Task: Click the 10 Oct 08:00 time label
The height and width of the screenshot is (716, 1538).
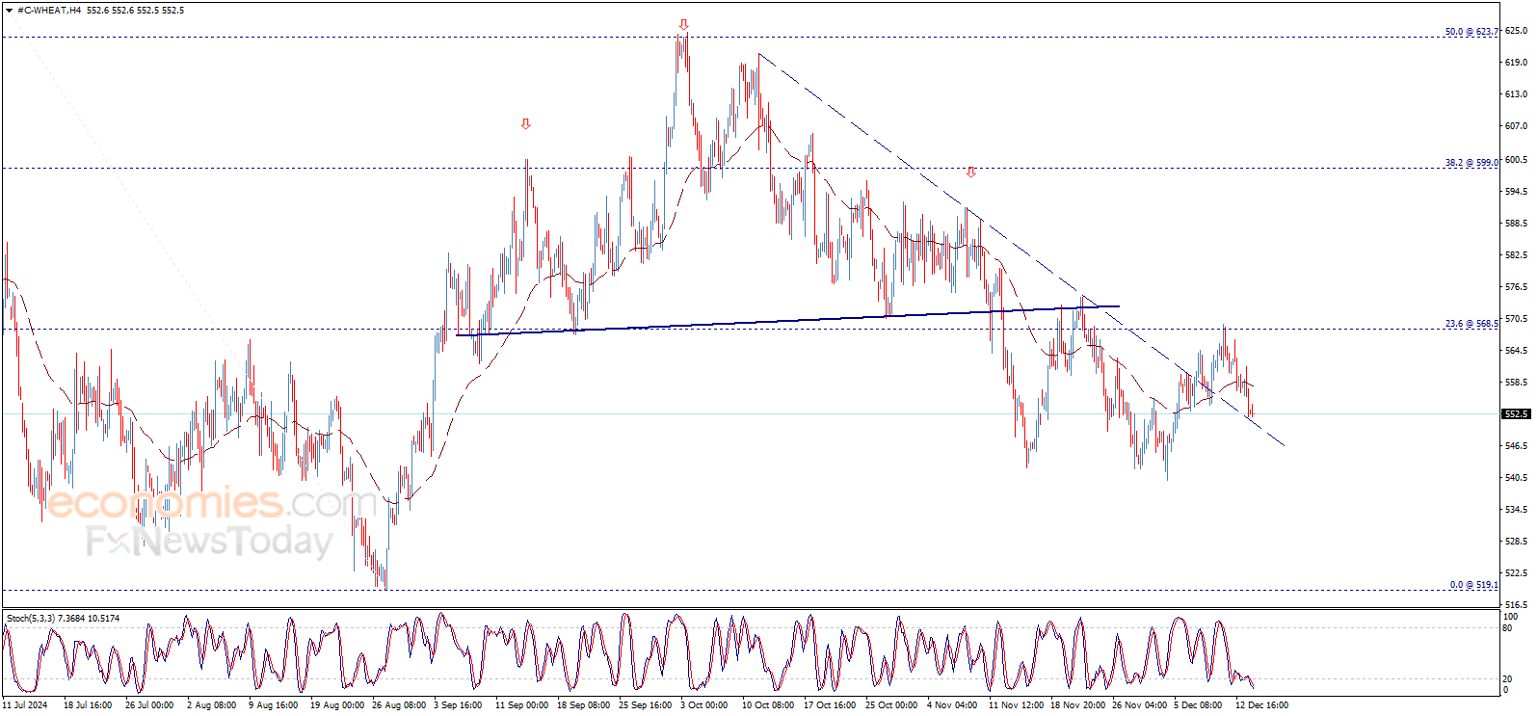Action: pyautogui.click(x=768, y=705)
